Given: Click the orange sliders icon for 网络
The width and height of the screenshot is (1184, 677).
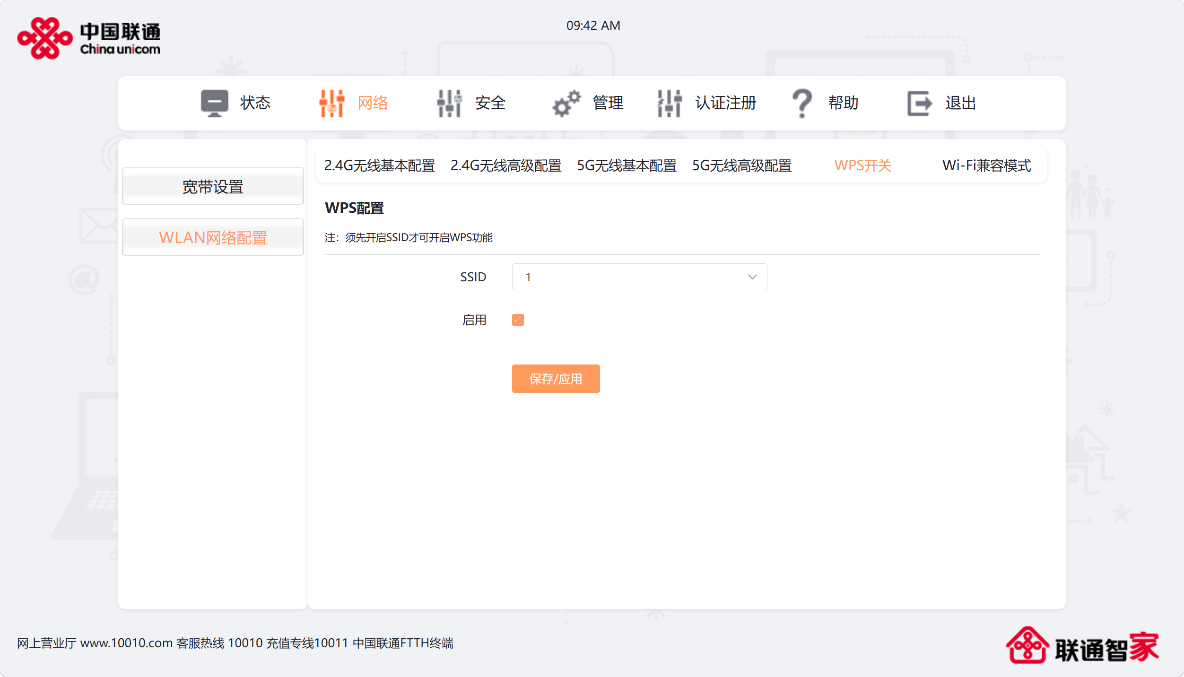Looking at the screenshot, I should coord(331,103).
